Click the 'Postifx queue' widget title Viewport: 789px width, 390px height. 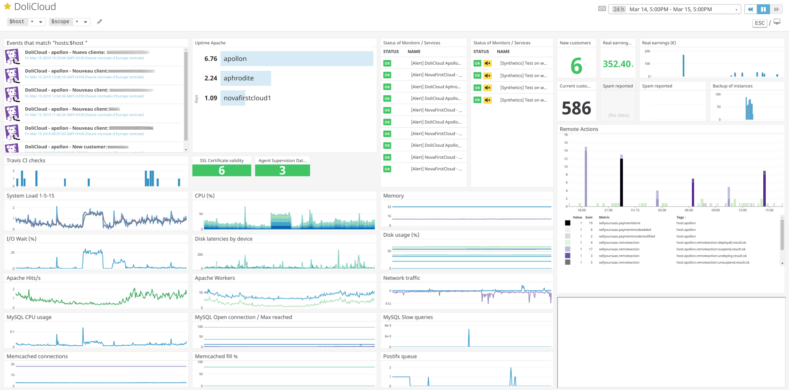point(400,356)
